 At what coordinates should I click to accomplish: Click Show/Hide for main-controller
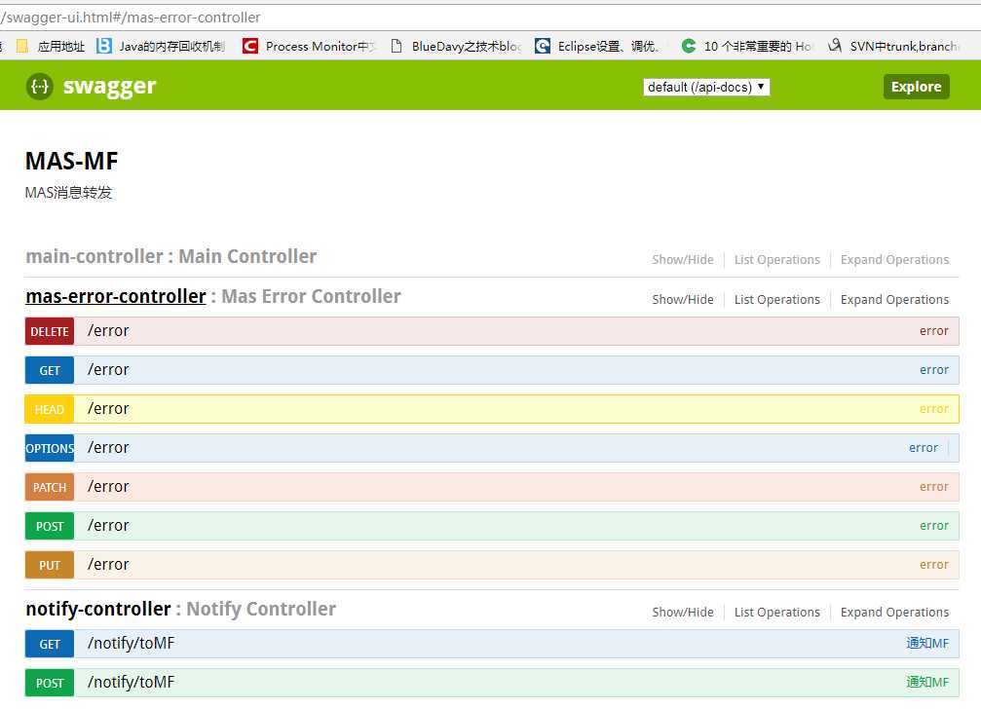[x=683, y=259]
